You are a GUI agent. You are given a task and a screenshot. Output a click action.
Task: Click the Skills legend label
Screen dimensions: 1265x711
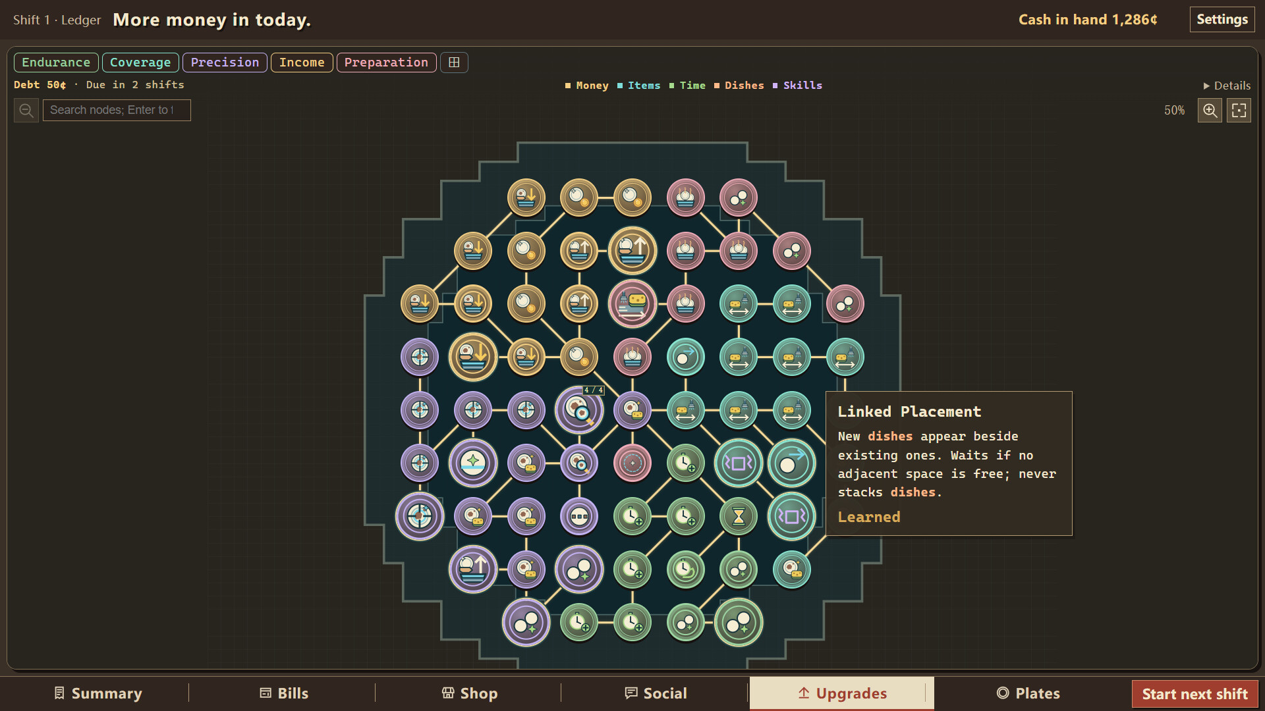[802, 86]
